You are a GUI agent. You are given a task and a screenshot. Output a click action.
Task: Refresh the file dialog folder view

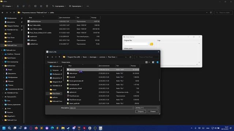click(130, 57)
